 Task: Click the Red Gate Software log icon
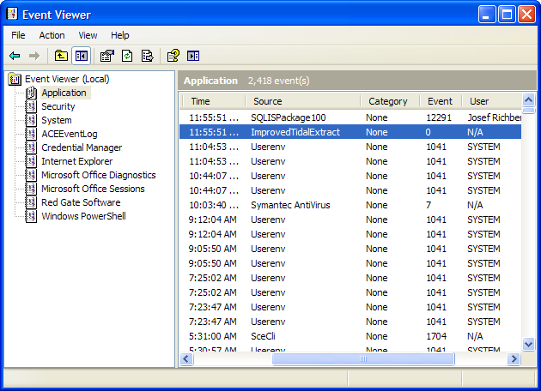(x=32, y=202)
